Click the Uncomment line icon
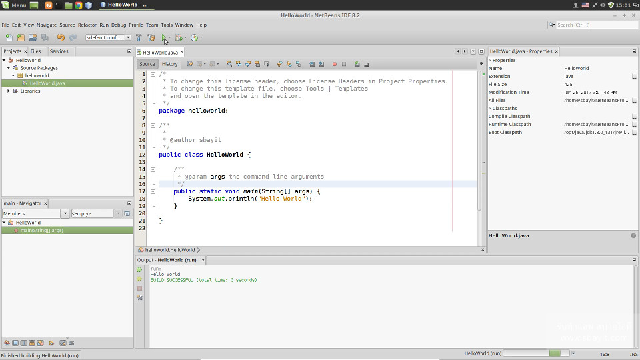Viewport: 640px width, 360px height. pos(367,64)
